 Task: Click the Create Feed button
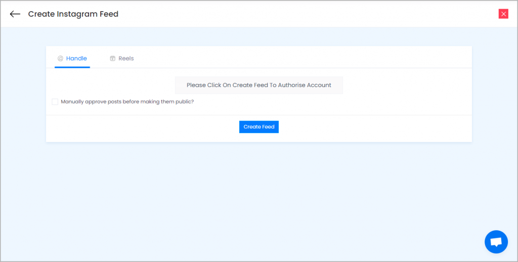(x=258, y=127)
